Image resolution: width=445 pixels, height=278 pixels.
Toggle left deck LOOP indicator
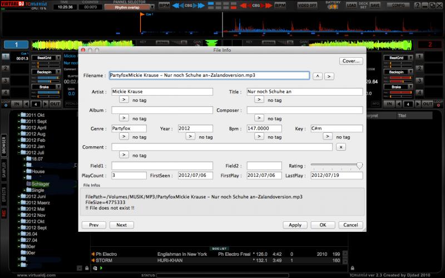[x=6, y=104]
